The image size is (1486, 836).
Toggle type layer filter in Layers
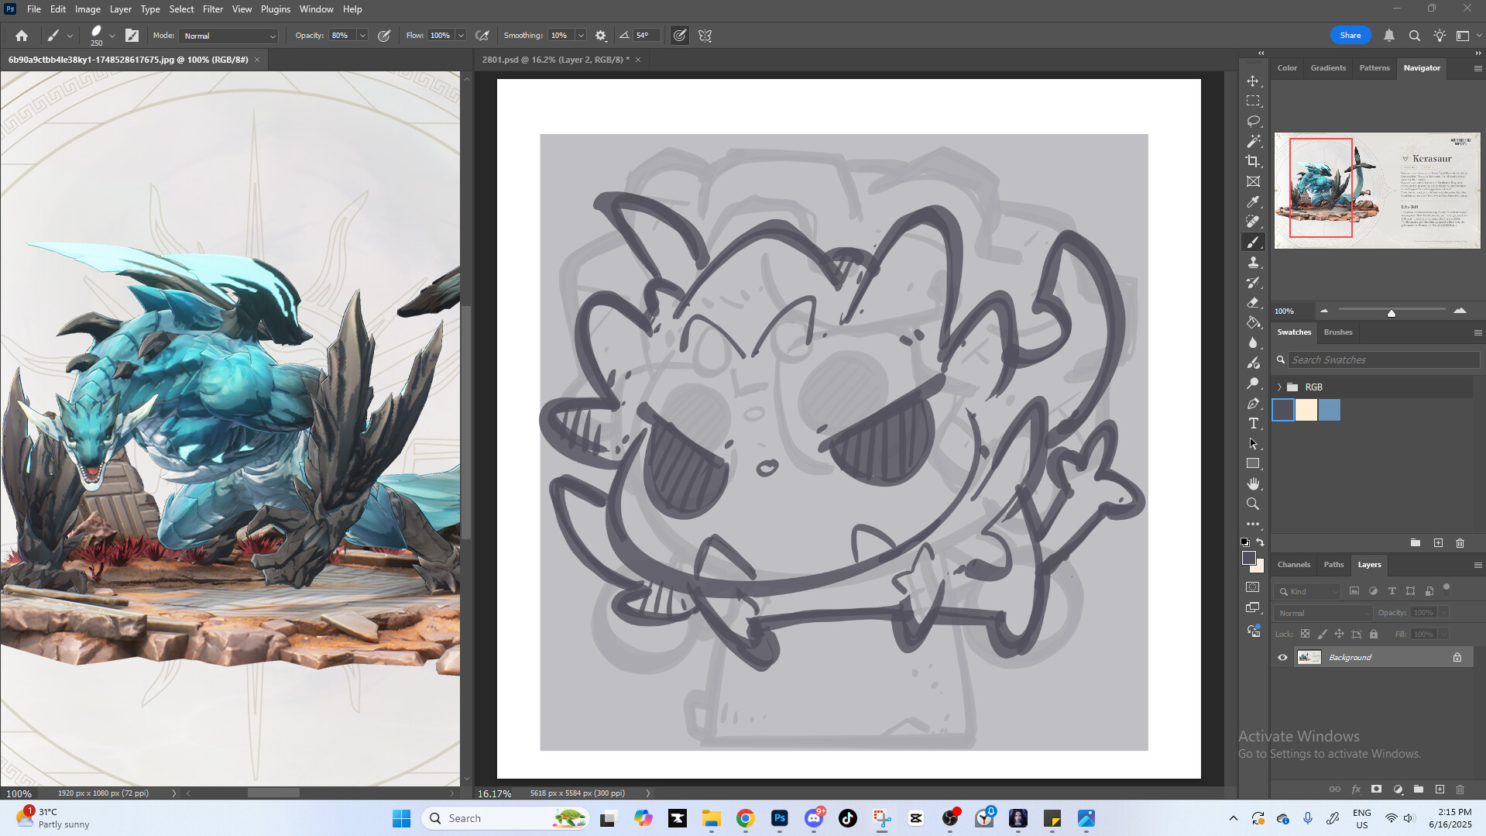point(1392,591)
